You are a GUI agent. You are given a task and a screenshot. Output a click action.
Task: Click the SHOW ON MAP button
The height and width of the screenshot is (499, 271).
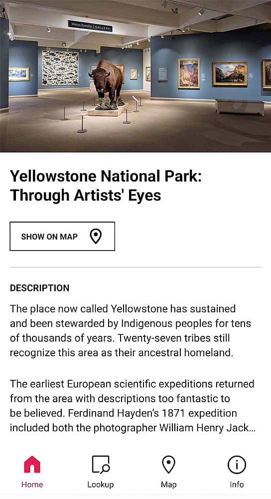click(x=62, y=237)
